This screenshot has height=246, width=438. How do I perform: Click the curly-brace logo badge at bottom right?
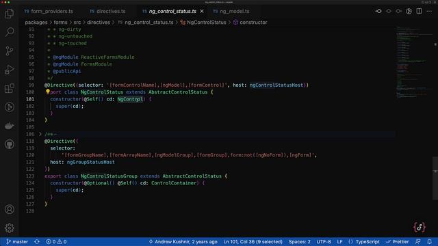click(420, 227)
